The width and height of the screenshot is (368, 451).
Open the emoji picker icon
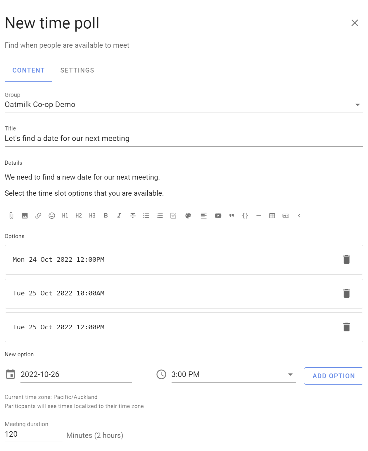click(52, 216)
